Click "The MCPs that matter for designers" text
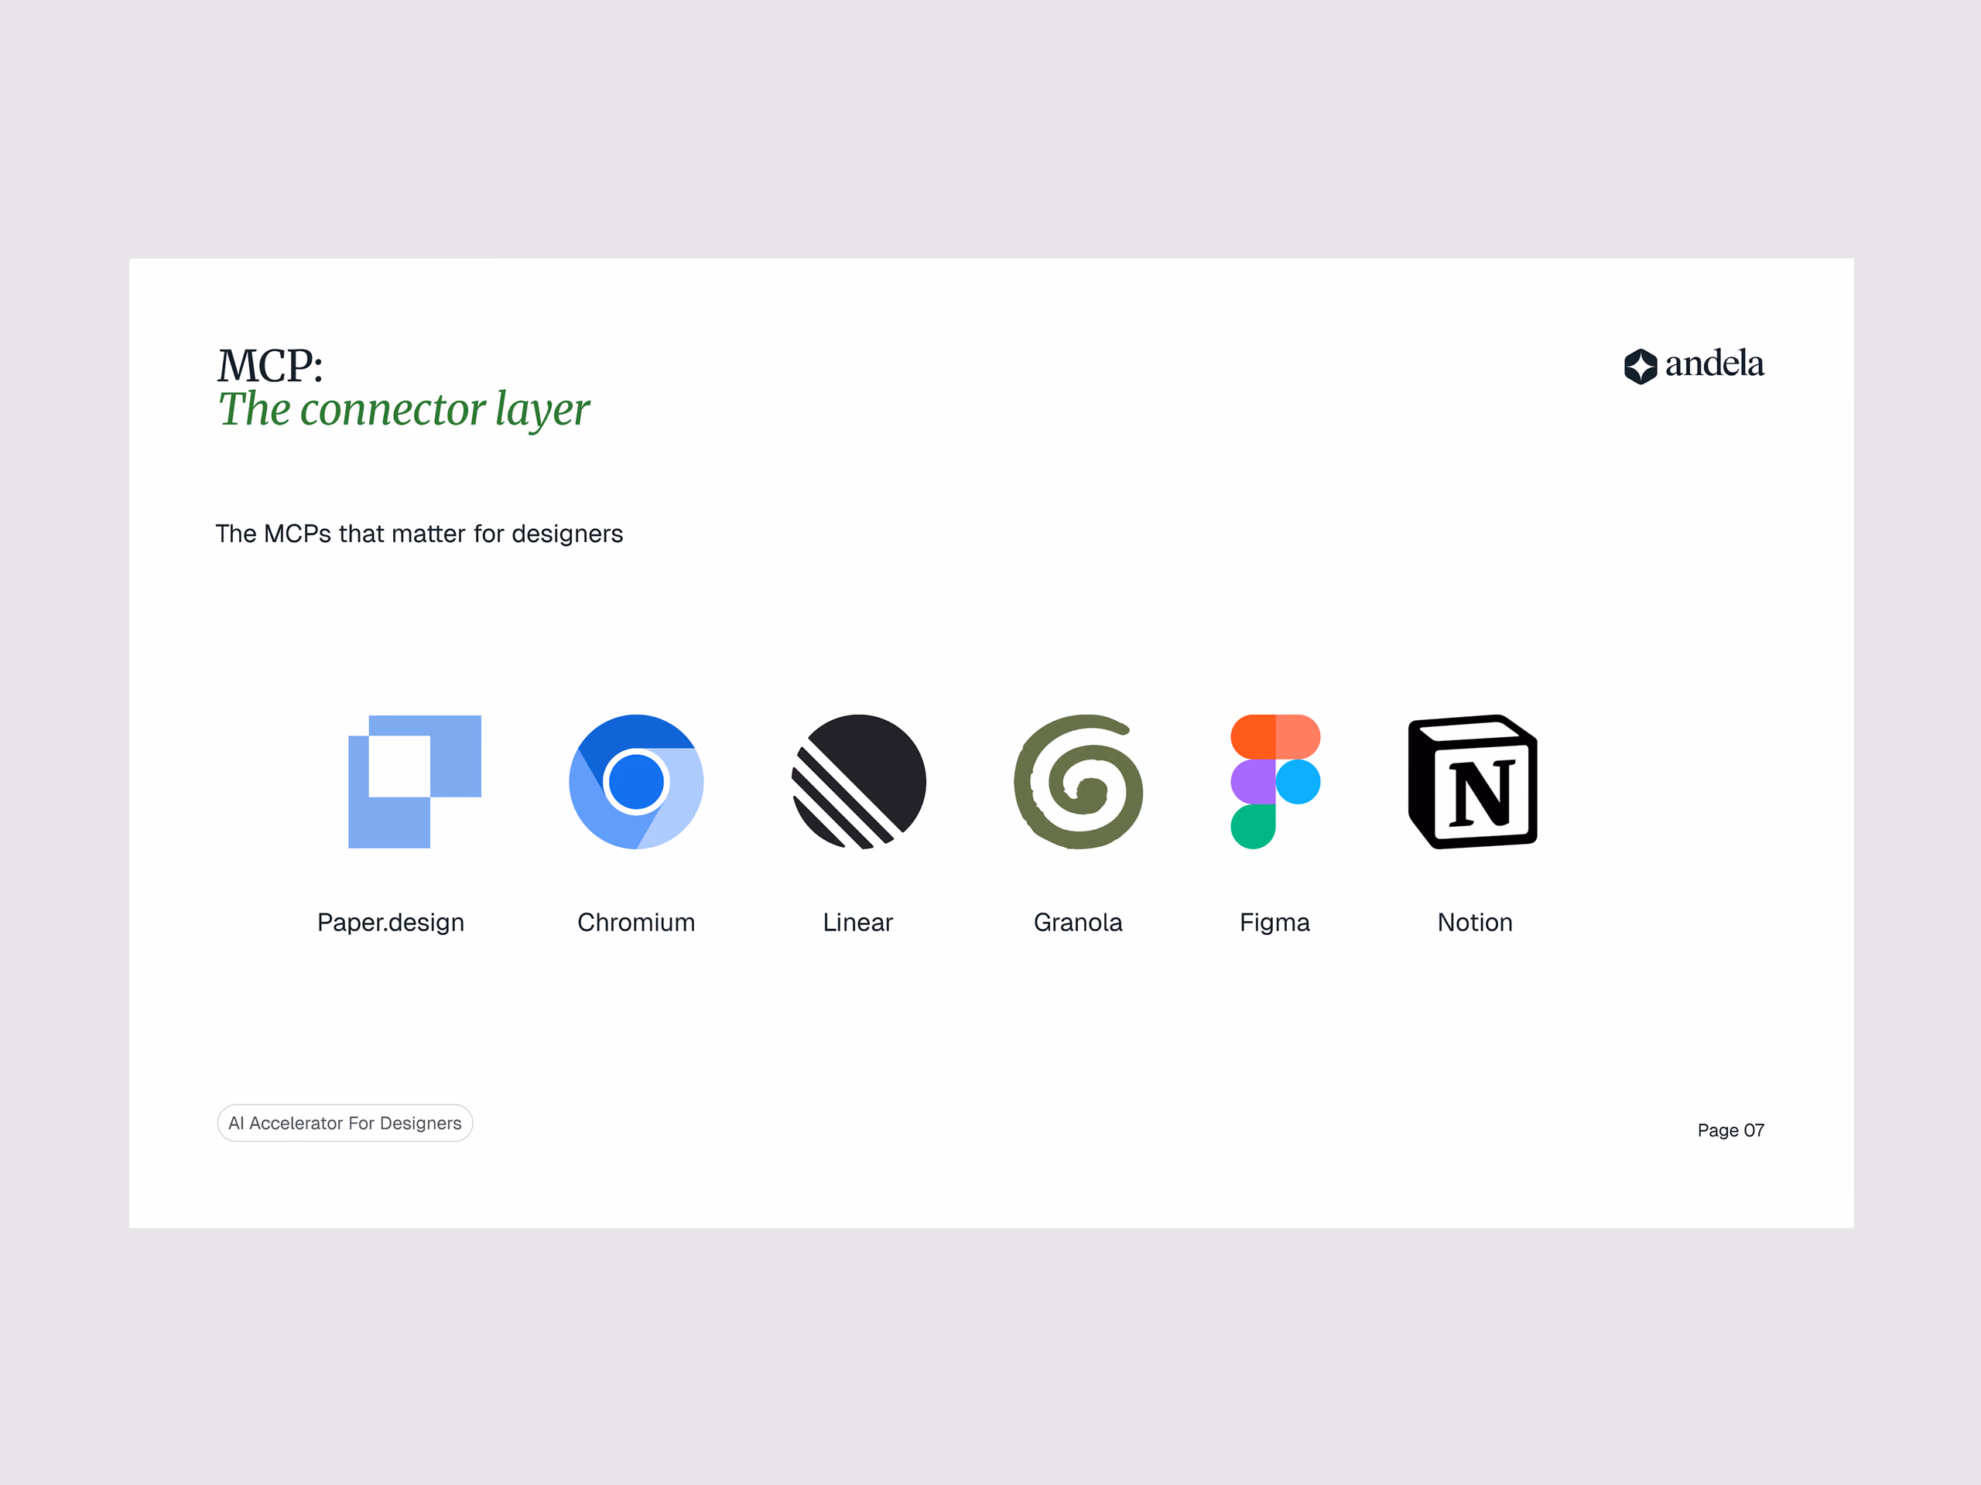 coord(419,534)
